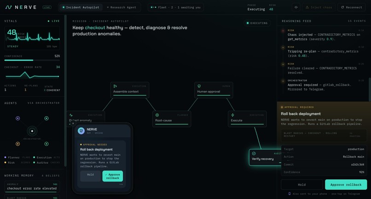Click the top-right green Execution agent node
This screenshot has width=371, height=199.
(46, 118)
